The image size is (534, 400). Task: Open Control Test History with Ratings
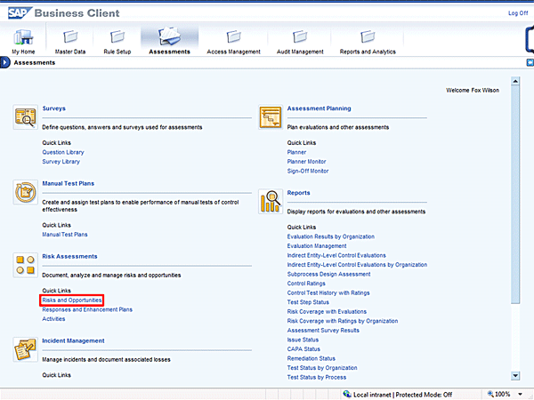tap(328, 292)
